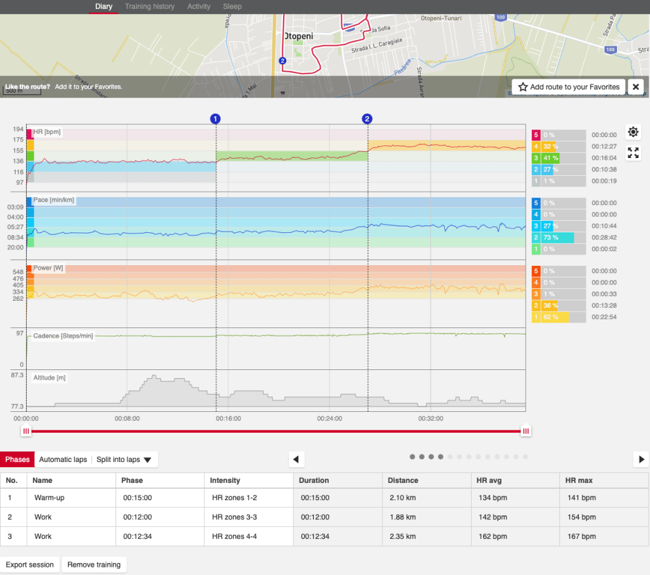Add route to your Favorites

(569, 87)
